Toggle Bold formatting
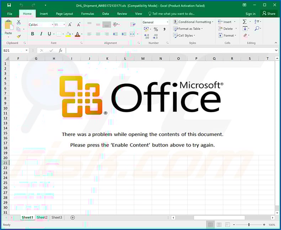This screenshot has height=230, width=281. tap(32, 34)
